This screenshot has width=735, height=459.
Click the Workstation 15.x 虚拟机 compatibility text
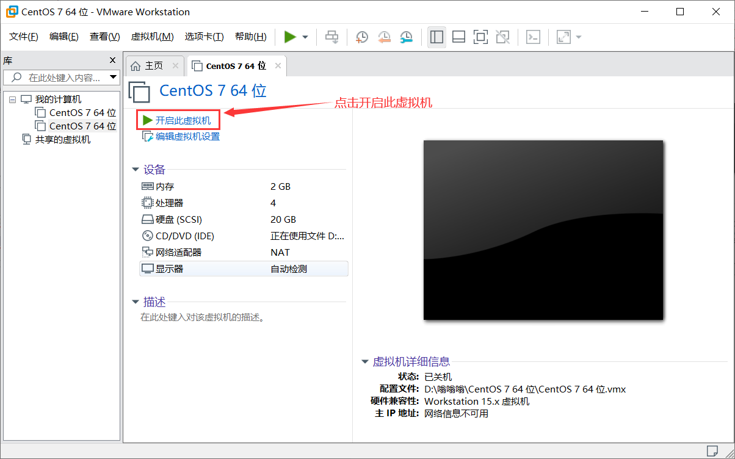coord(477,401)
